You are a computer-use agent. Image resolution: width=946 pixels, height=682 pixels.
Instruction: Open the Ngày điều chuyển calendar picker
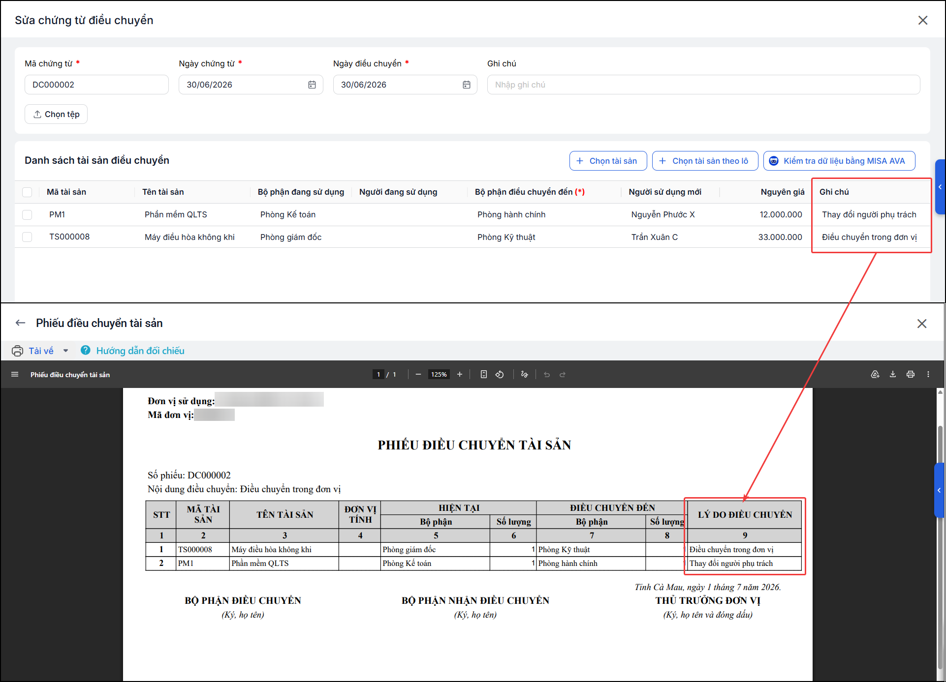tap(467, 85)
